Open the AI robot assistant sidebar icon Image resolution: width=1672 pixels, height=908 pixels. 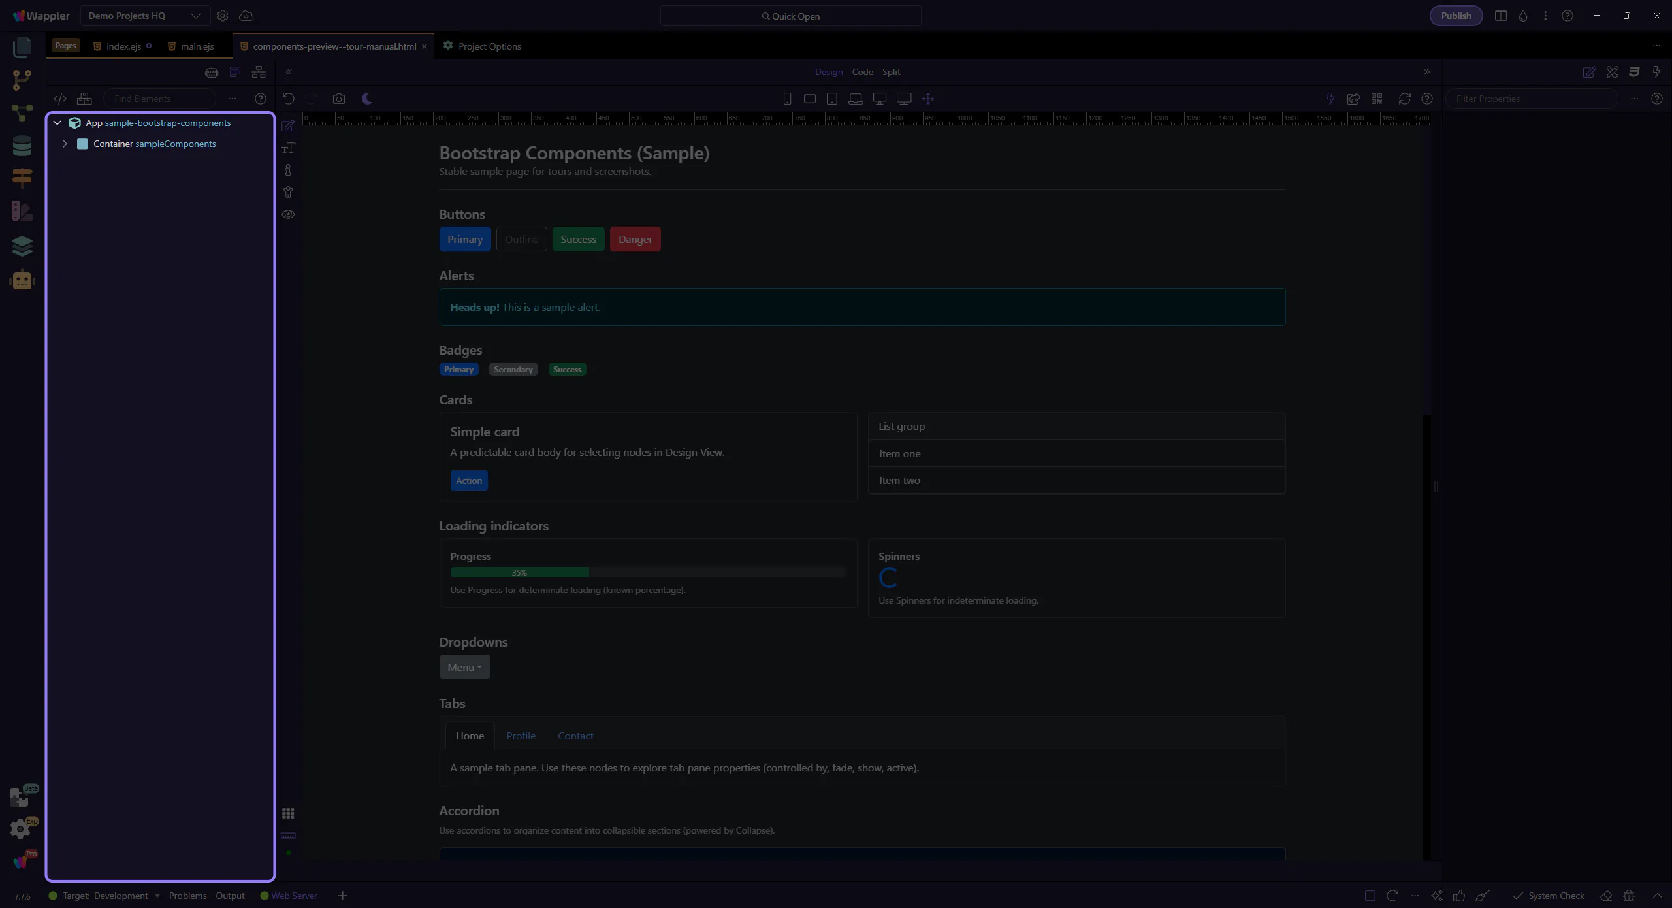(x=22, y=280)
